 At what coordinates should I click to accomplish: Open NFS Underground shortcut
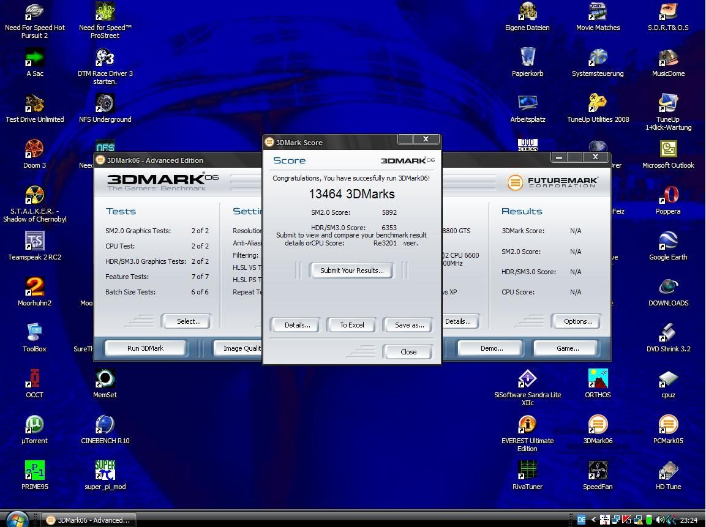point(105,109)
